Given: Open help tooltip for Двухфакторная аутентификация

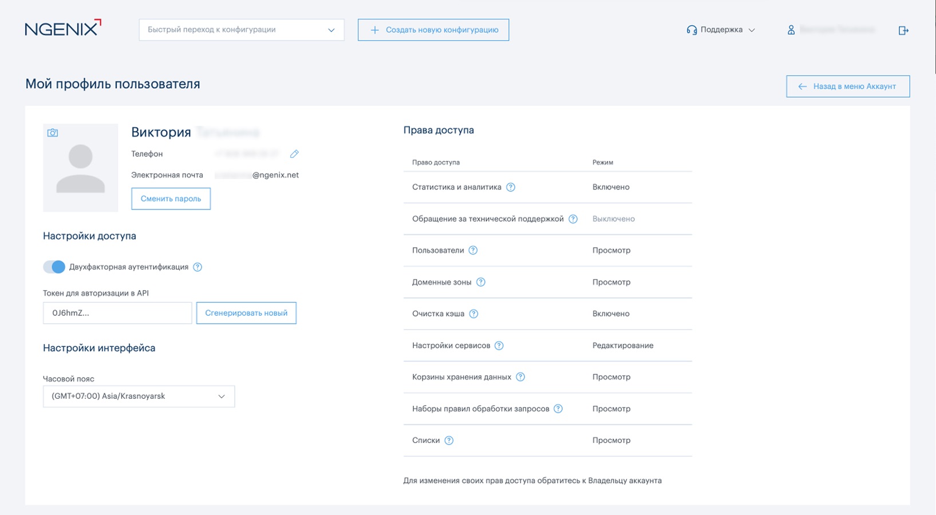Looking at the screenshot, I should (x=198, y=267).
